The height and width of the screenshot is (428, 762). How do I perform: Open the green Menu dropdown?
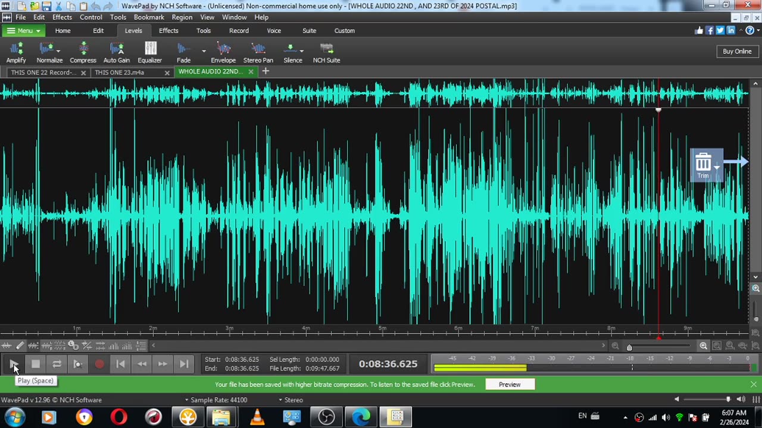[x=24, y=30]
